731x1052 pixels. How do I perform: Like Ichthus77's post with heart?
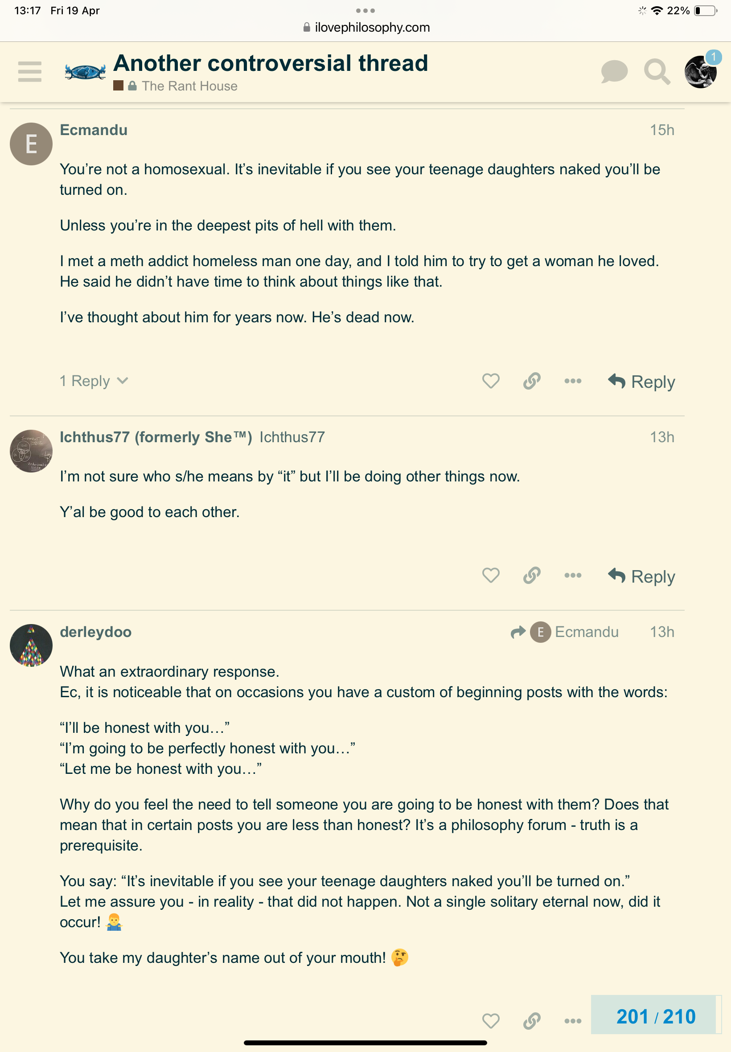[491, 575]
